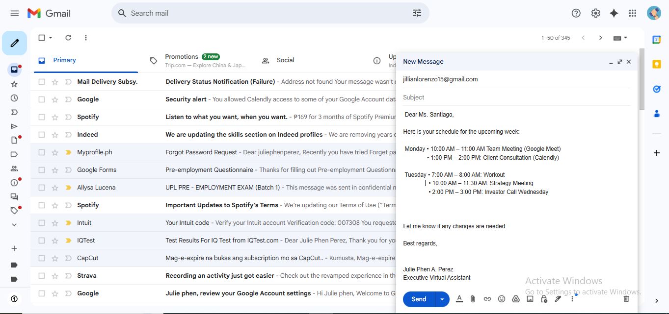Open Starred mail from the sidebar
Image resolution: width=669 pixels, height=314 pixels.
(x=14, y=84)
